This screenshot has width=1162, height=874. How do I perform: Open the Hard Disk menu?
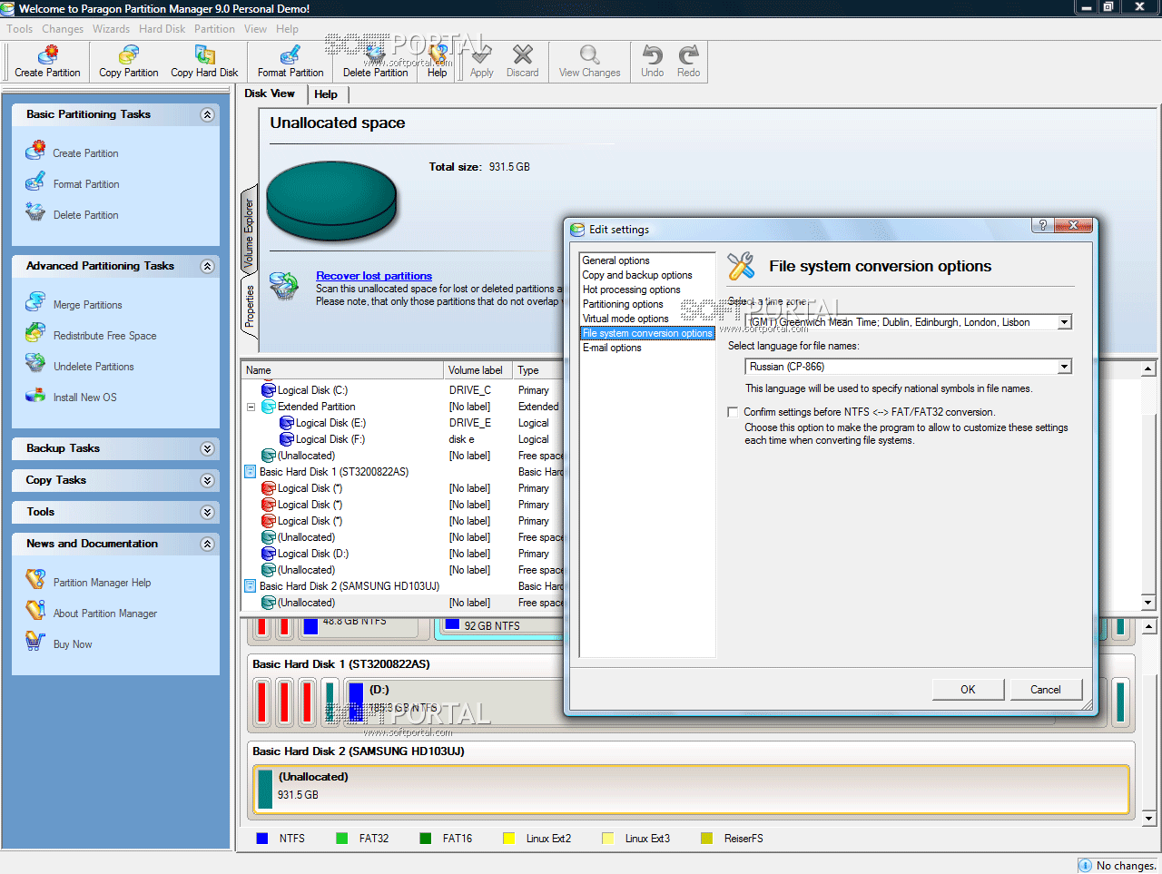tap(162, 29)
